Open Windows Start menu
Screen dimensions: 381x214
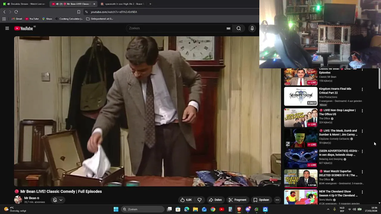(x=116, y=209)
